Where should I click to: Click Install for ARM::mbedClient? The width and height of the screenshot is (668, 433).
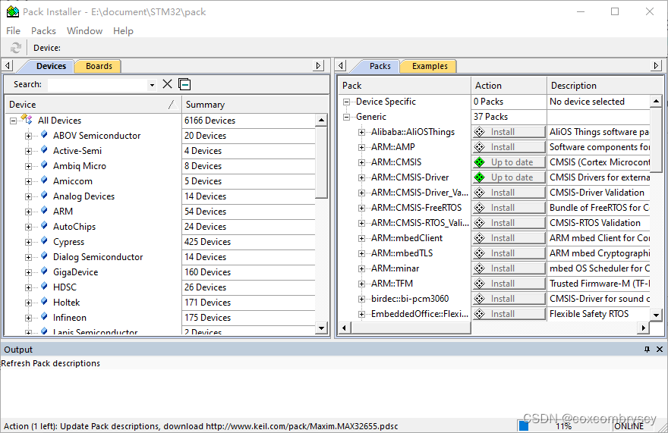(509, 238)
